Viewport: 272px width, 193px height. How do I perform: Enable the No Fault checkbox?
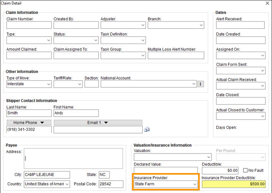pos(246,170)
